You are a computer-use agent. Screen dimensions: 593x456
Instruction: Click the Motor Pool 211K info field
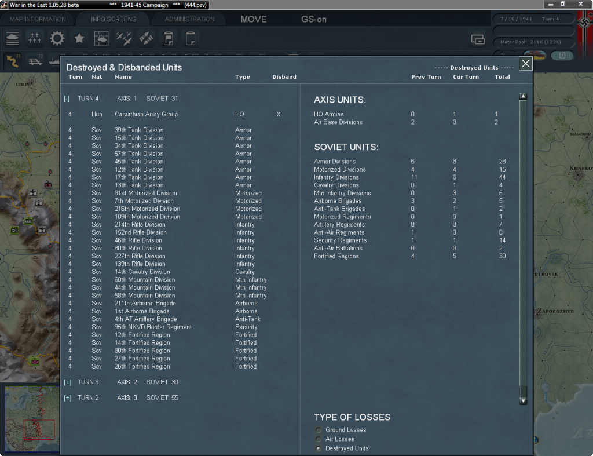pos(533,42)
